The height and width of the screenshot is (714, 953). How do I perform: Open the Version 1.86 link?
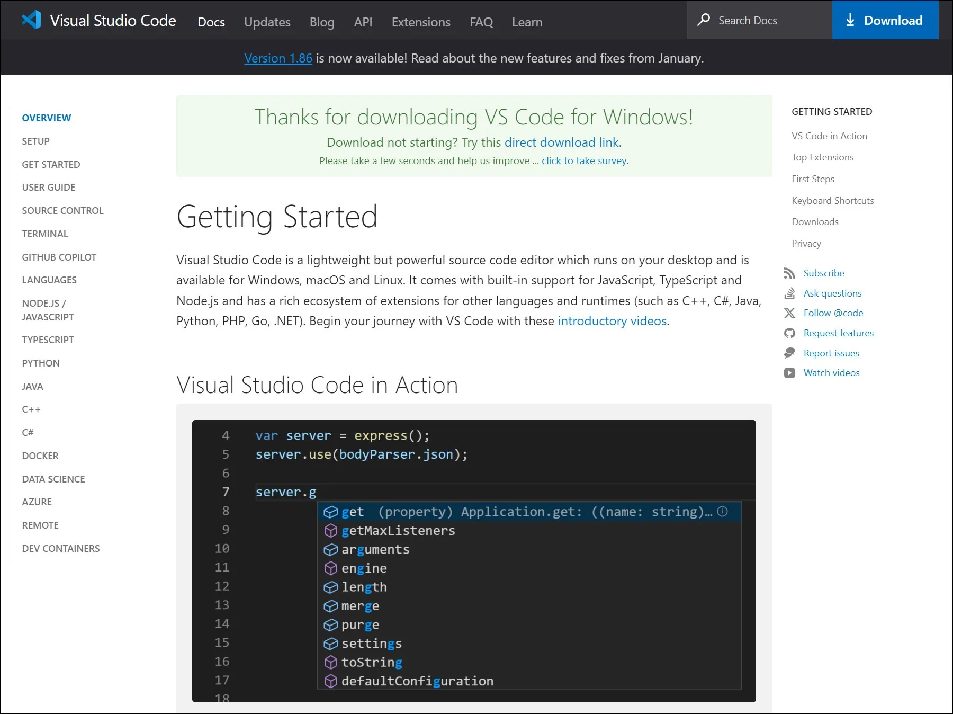(278, 58)
